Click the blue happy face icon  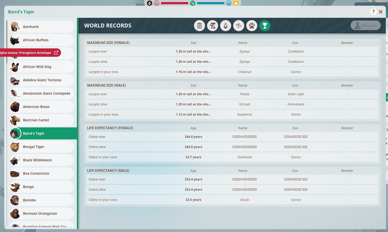(229, 3)
